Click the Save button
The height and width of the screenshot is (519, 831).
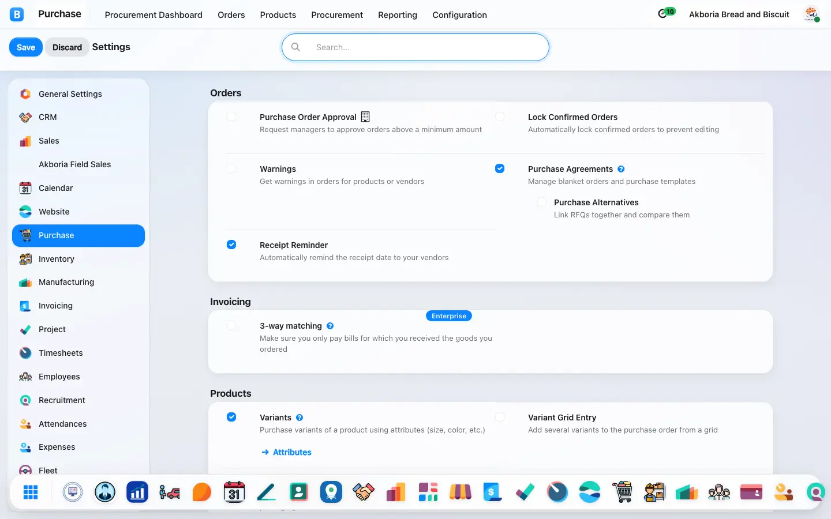(x=26, y=47)
